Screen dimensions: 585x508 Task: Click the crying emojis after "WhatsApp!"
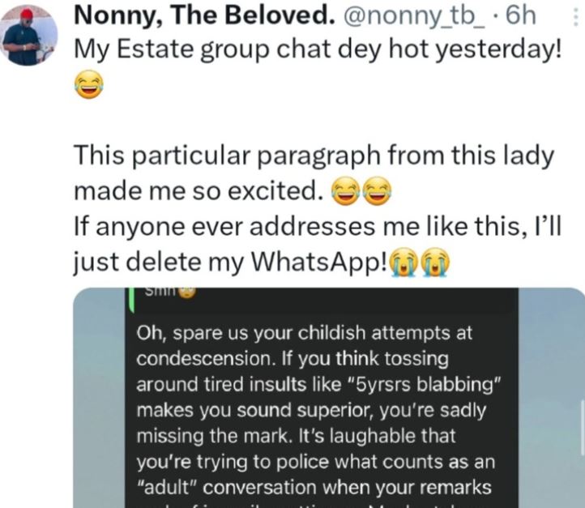(420, 263)
